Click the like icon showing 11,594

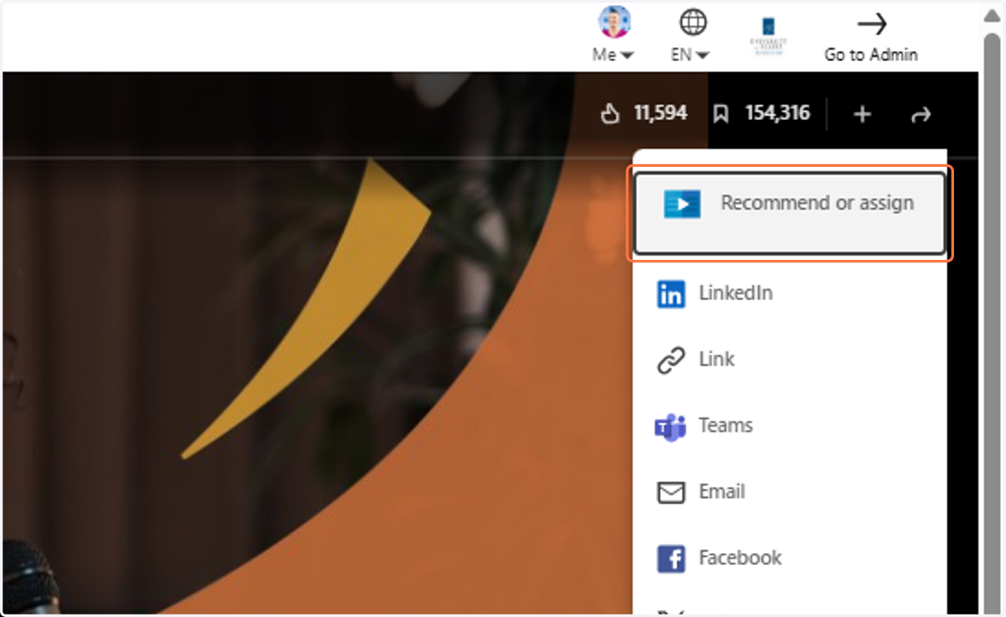coord(610,113)
